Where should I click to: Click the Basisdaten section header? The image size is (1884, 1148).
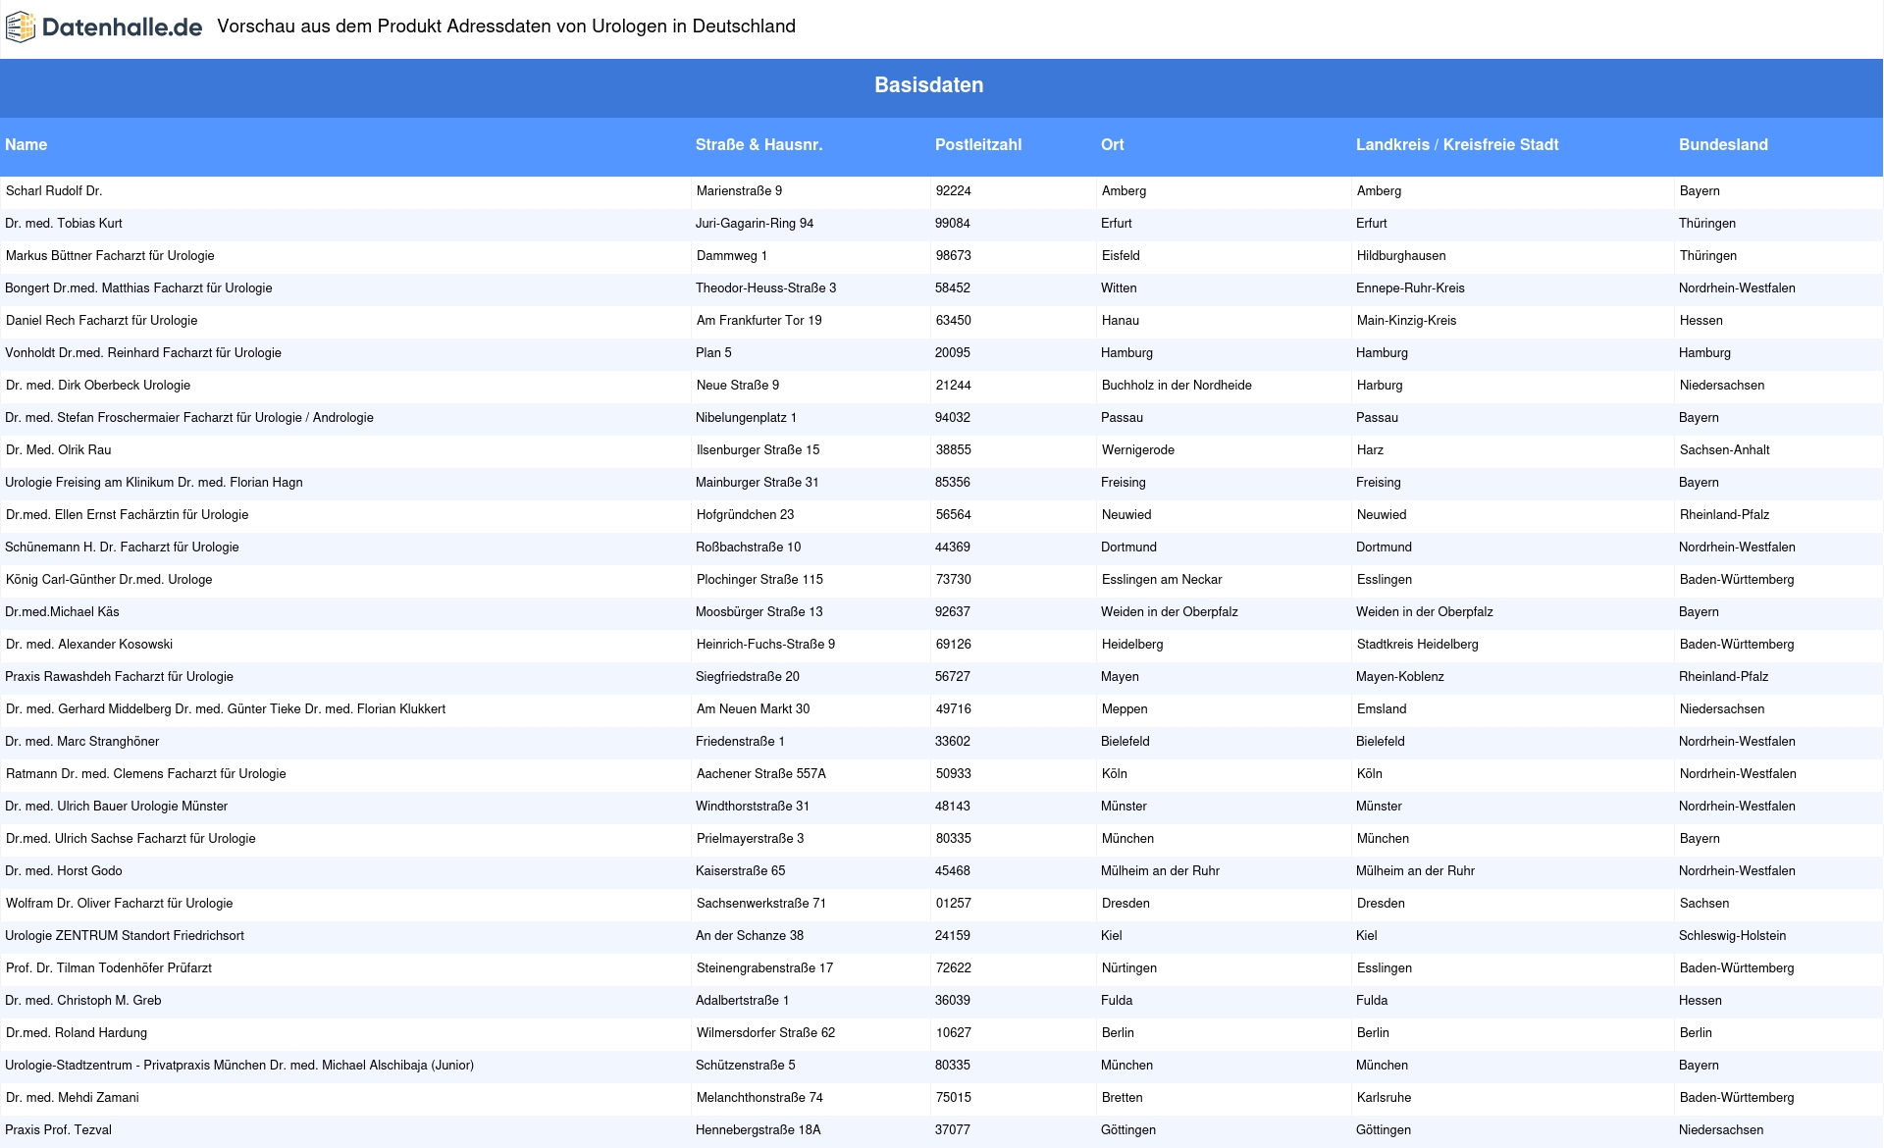pos(929,85)
